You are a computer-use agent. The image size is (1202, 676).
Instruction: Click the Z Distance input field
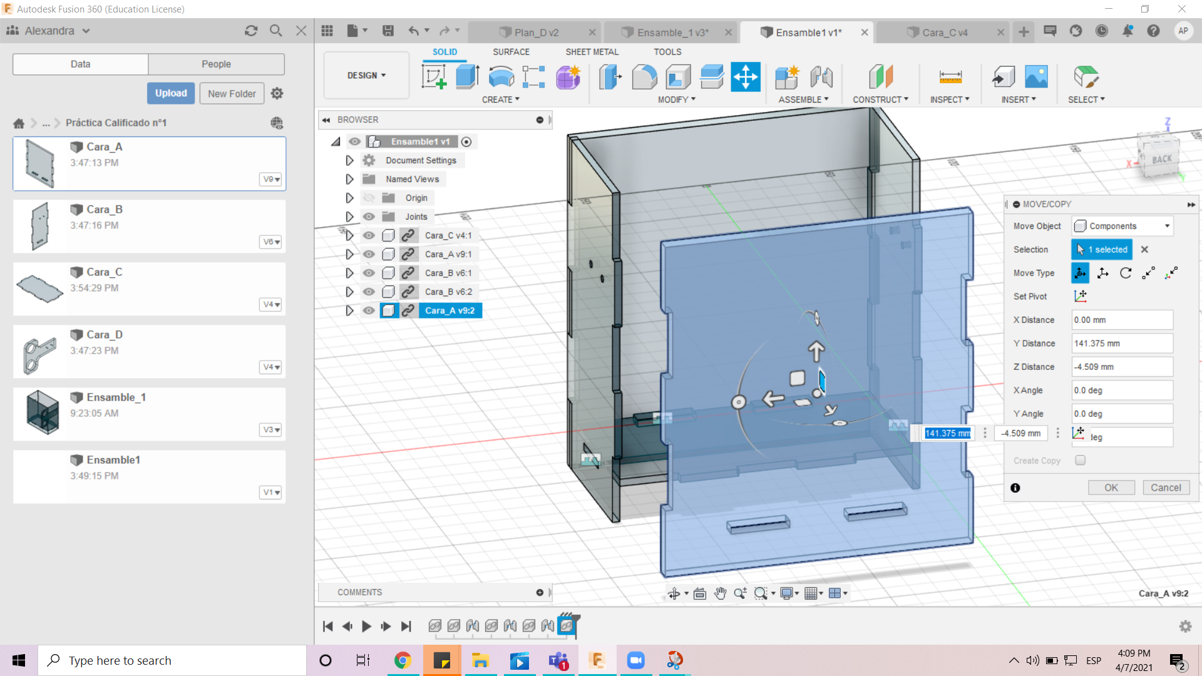point(1122,367)
